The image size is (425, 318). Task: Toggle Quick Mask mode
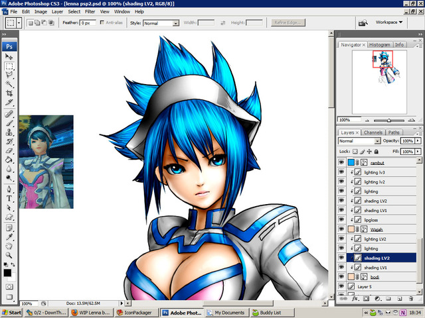pyautogui.click(x=9, y=286)
